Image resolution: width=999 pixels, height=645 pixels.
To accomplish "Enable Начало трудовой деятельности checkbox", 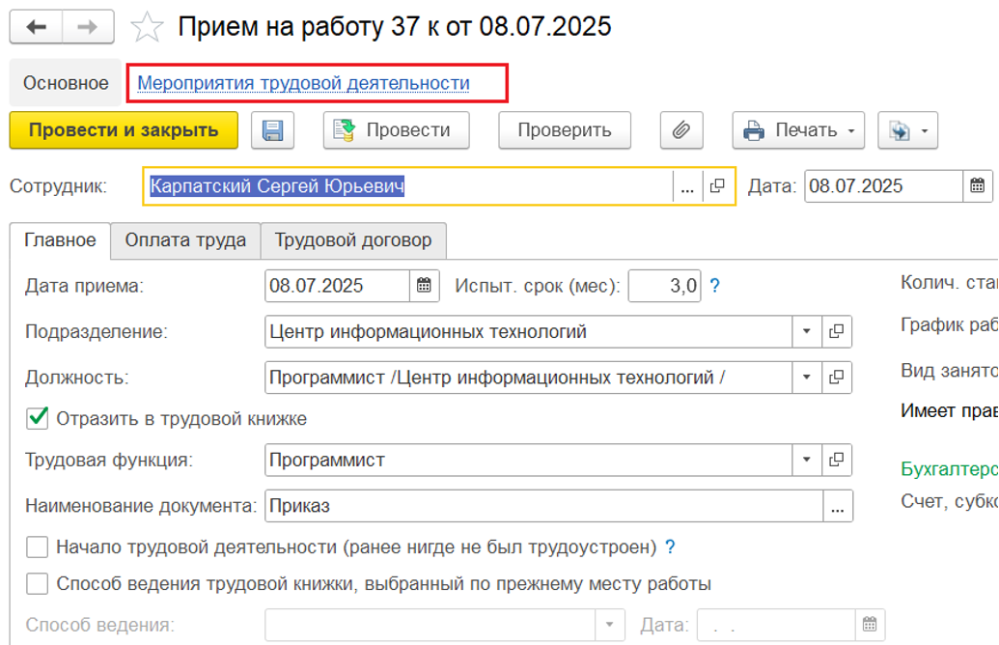I will tap(38, 547).
